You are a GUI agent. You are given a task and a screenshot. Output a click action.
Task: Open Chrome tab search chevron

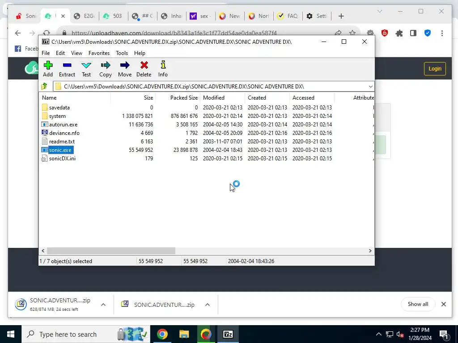[x=380, y=11]
